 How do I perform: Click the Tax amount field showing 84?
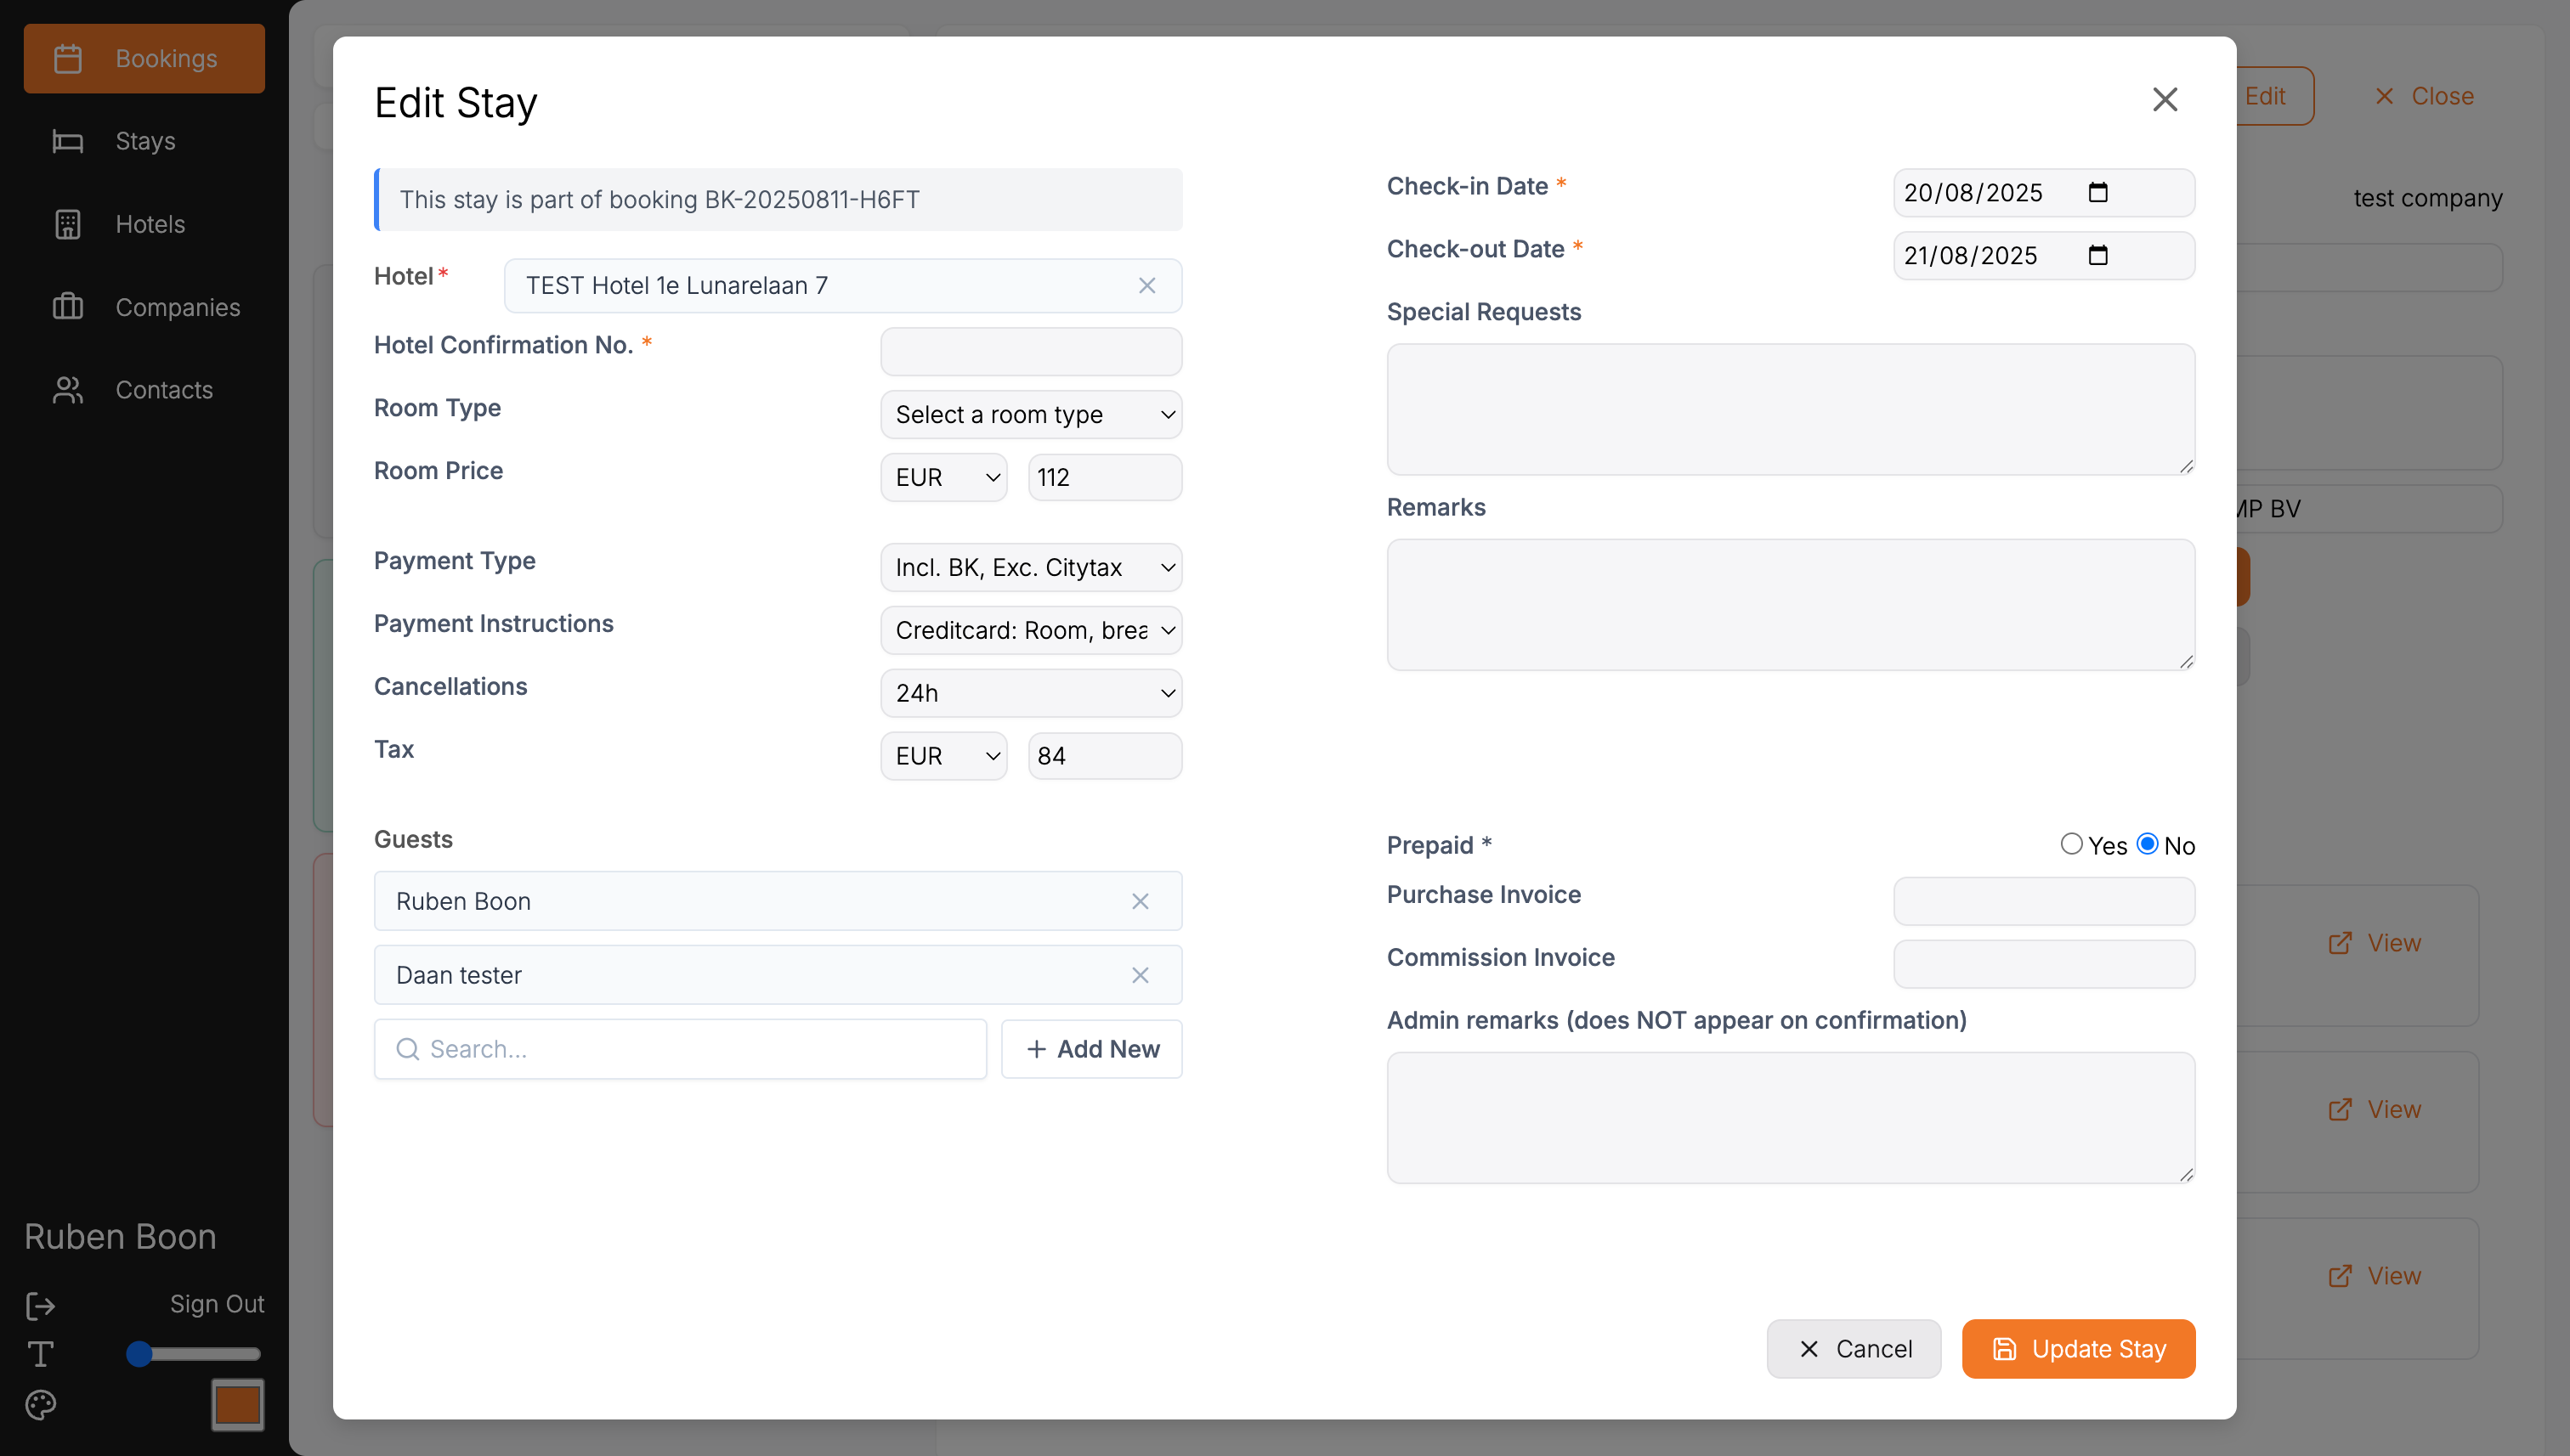click(x=1105, y=757)
